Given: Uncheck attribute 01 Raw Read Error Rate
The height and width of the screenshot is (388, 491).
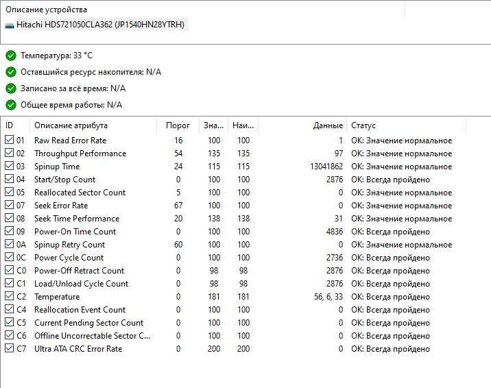Looking at the screenshot, I should tap(9, 140).
